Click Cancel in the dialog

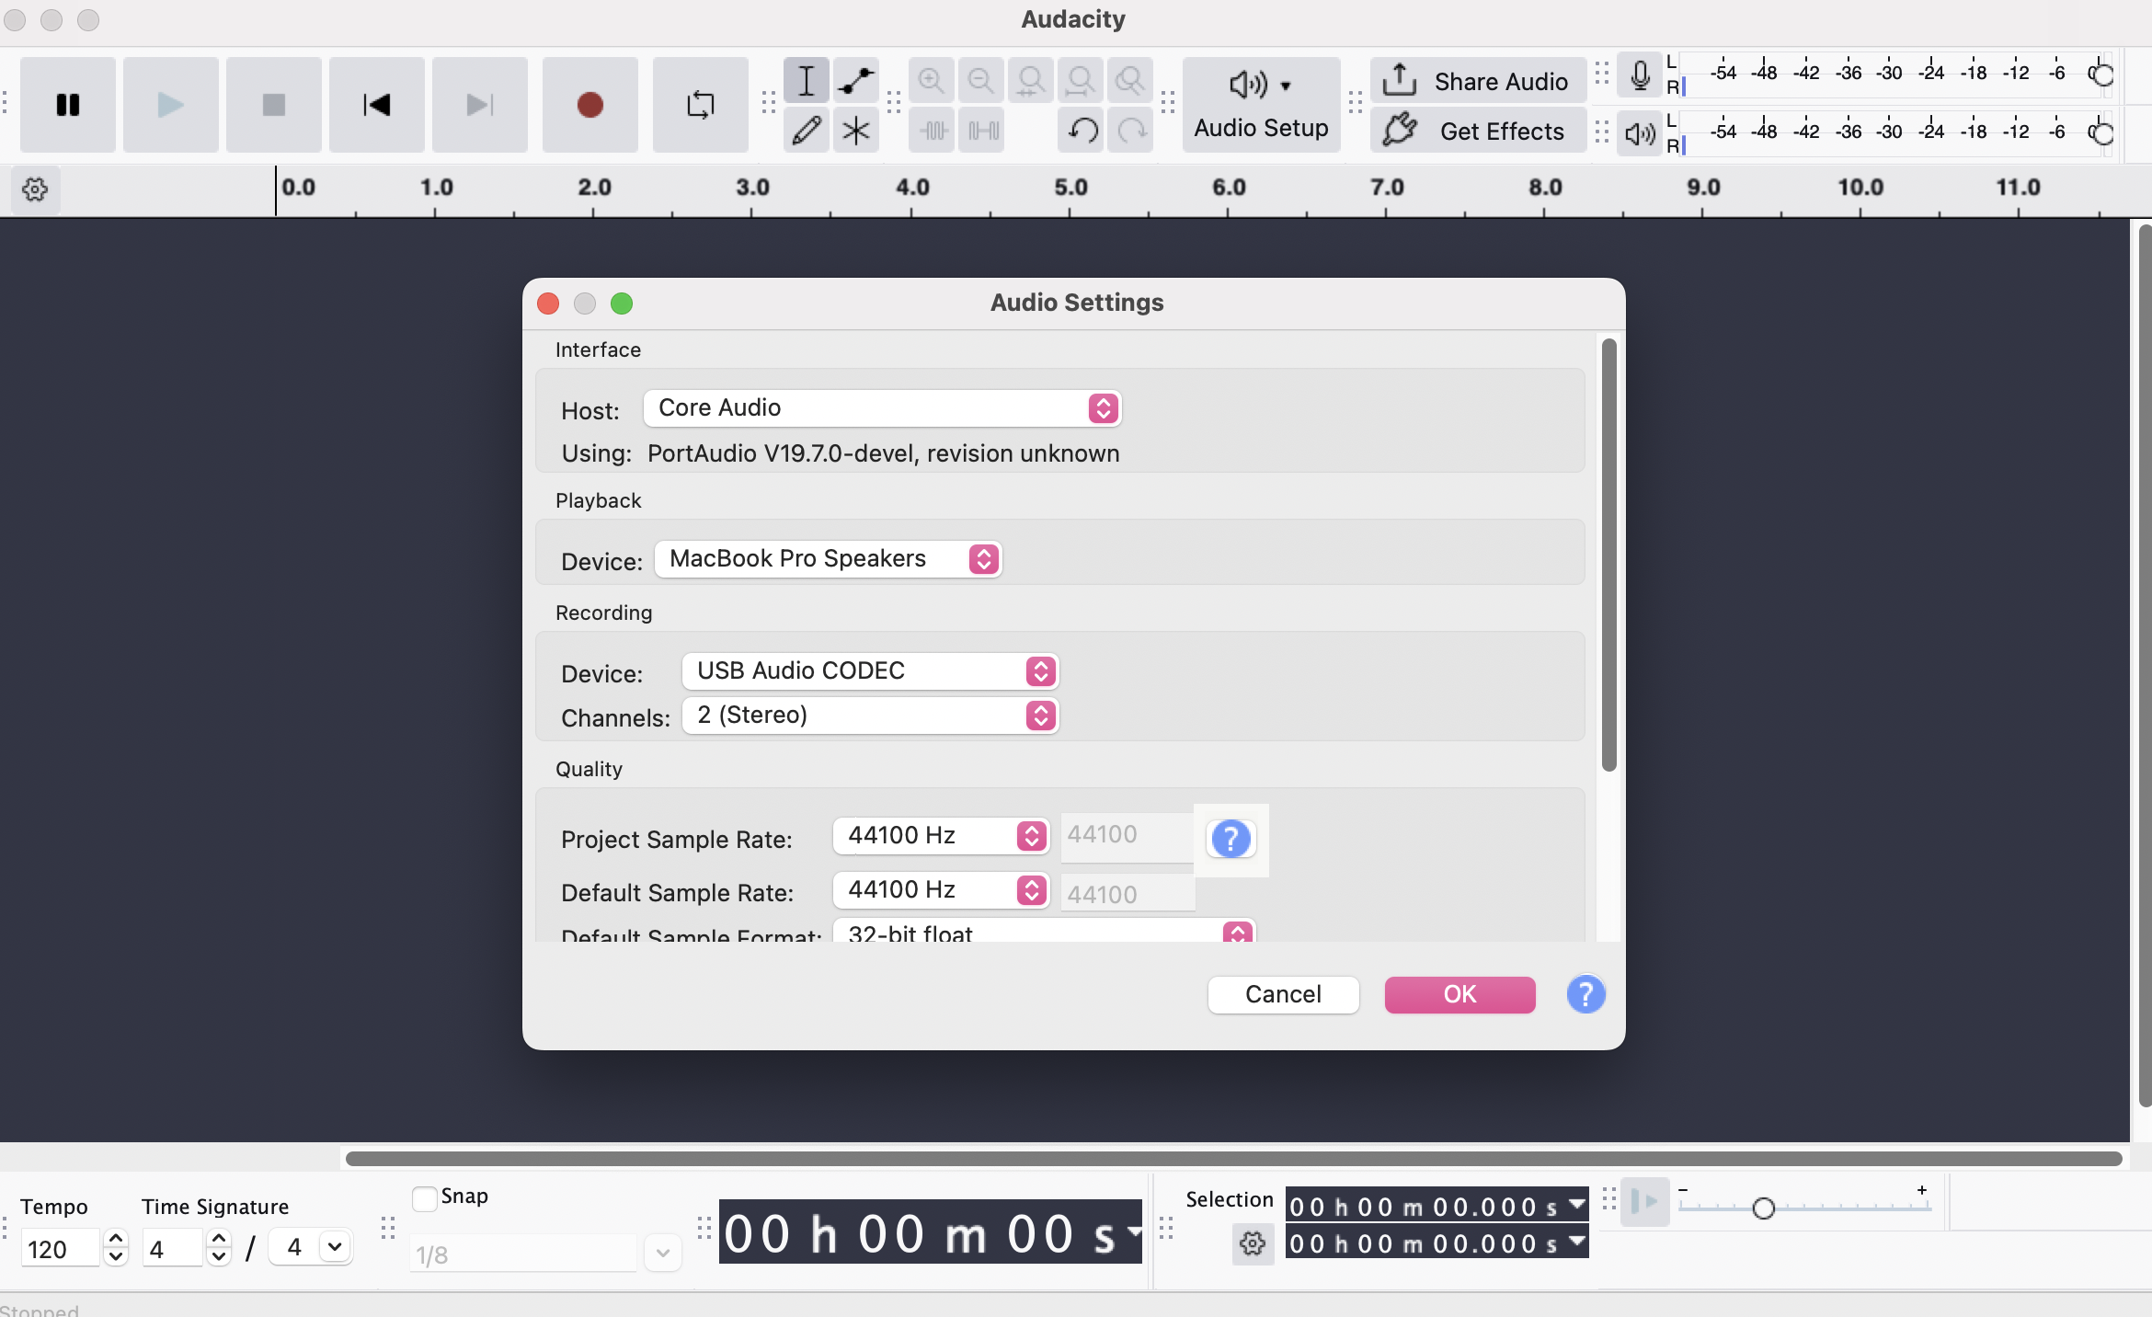click(x=1283, y=994)
